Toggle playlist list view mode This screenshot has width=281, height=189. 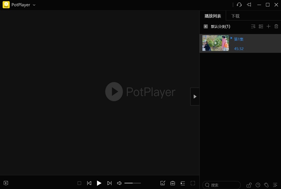point(261,27)
